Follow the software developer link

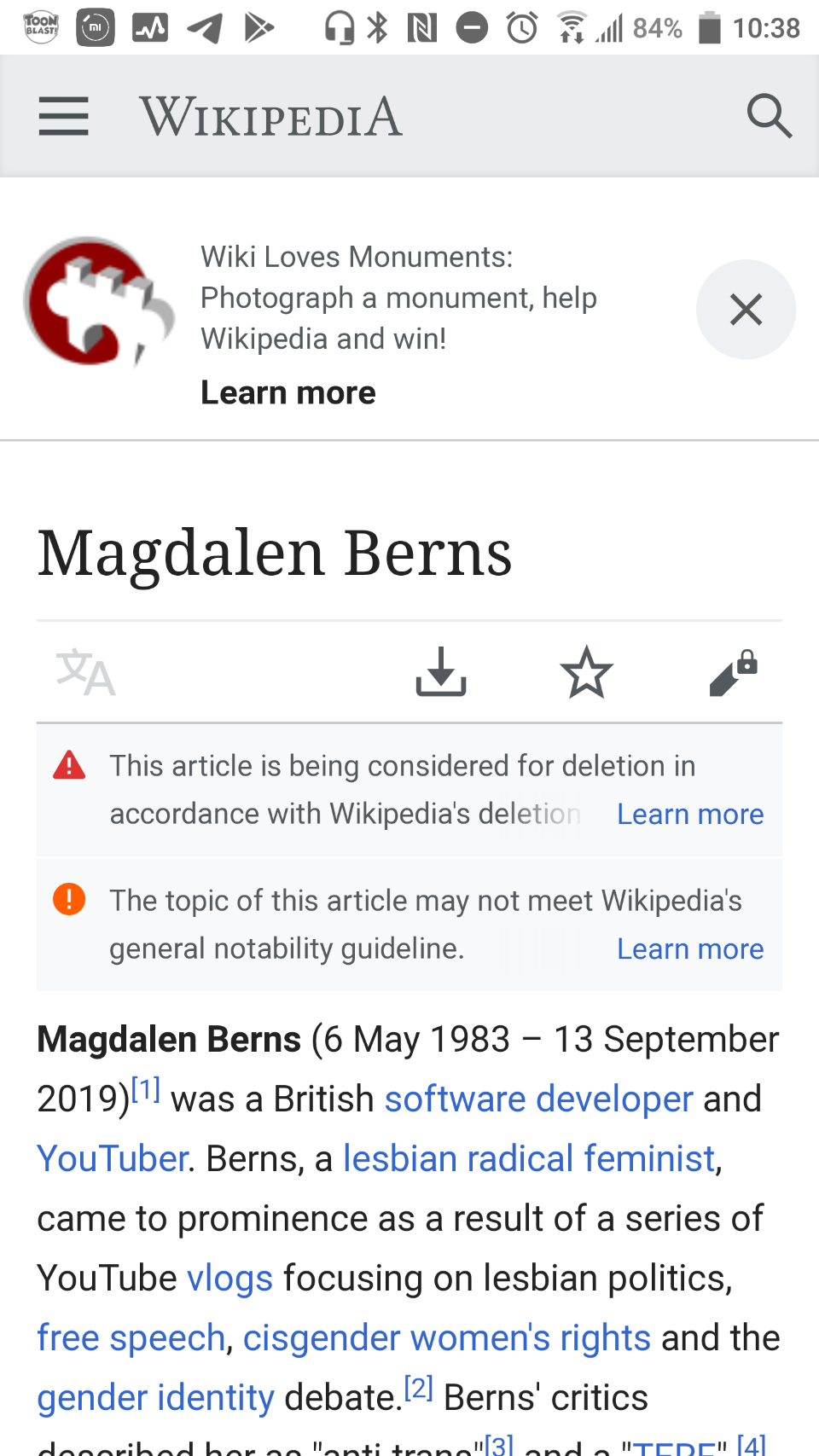(x=538, y=1099)
